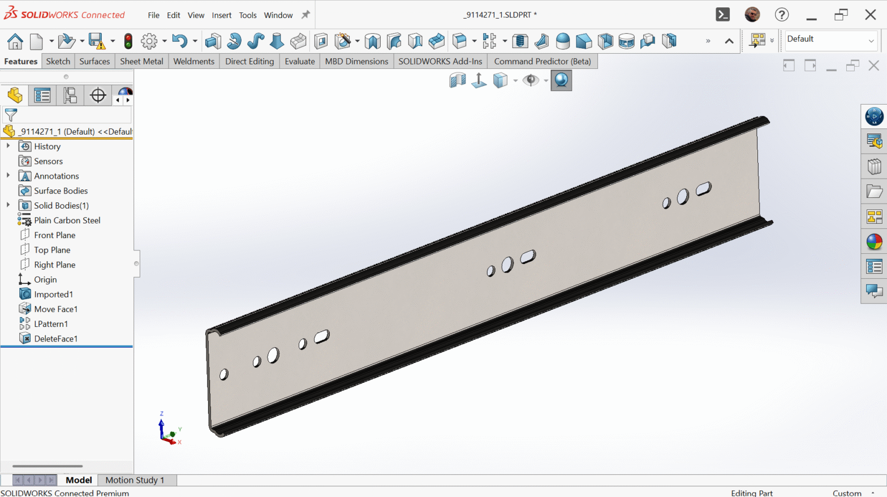
Task: Open the Undo dropdown arrow
Action: [195, 41]
